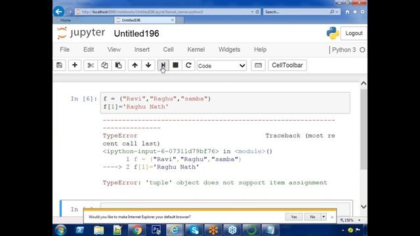Viewport: 420px width, 236px height.
Task: Open the Cell menu
Action: click(x=168, y=50)
